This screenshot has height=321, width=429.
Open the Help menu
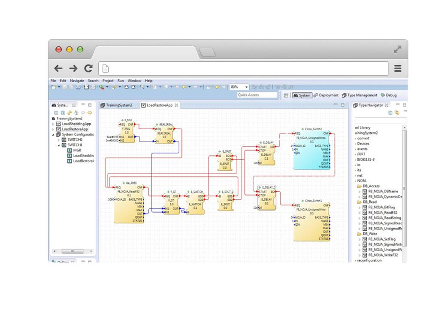[x=148, y=81]
